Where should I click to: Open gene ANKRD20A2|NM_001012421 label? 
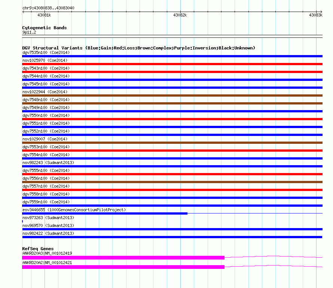tap(47, 263)
